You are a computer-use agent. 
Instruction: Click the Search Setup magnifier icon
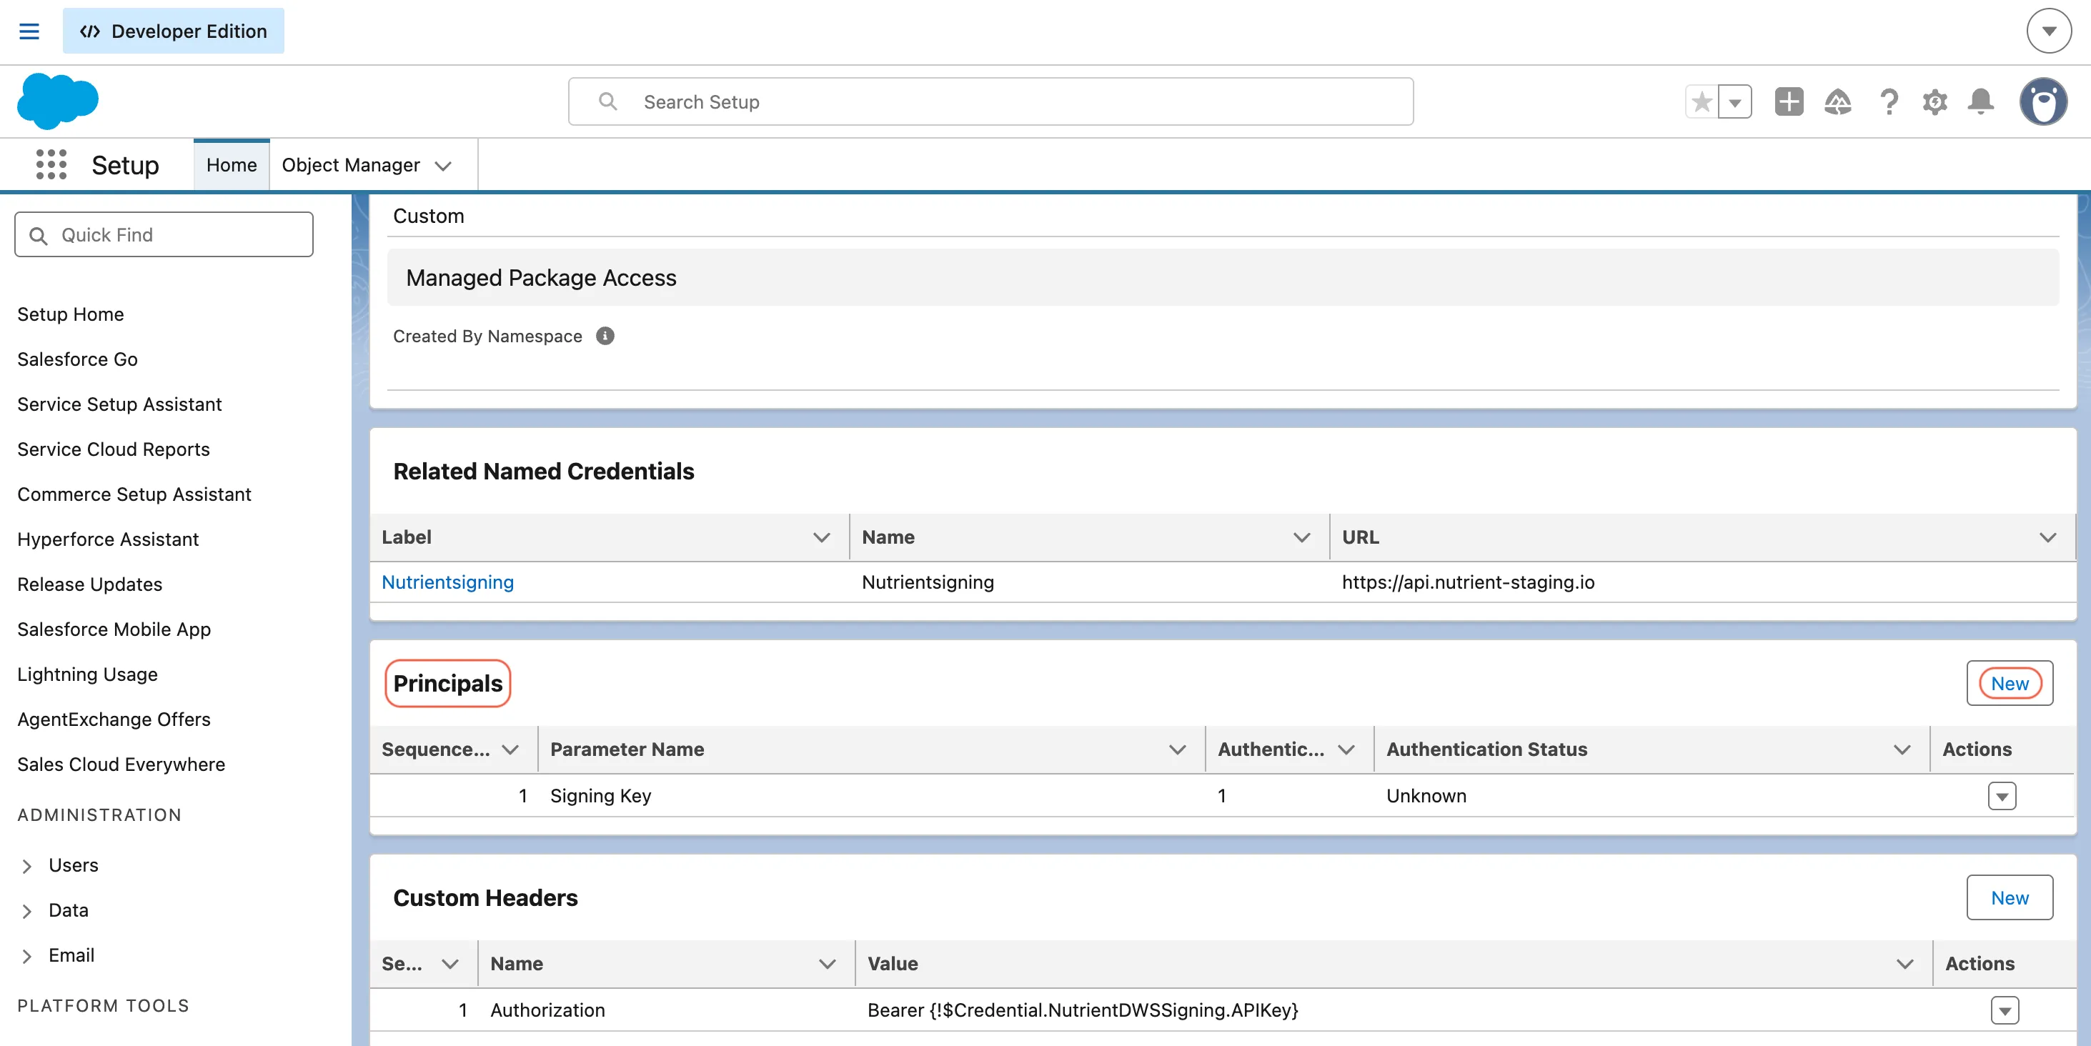pos(608,101)
